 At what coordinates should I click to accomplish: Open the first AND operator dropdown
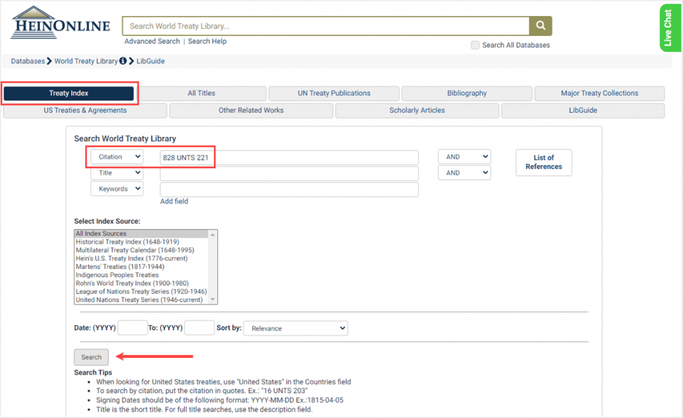(464, 157)
